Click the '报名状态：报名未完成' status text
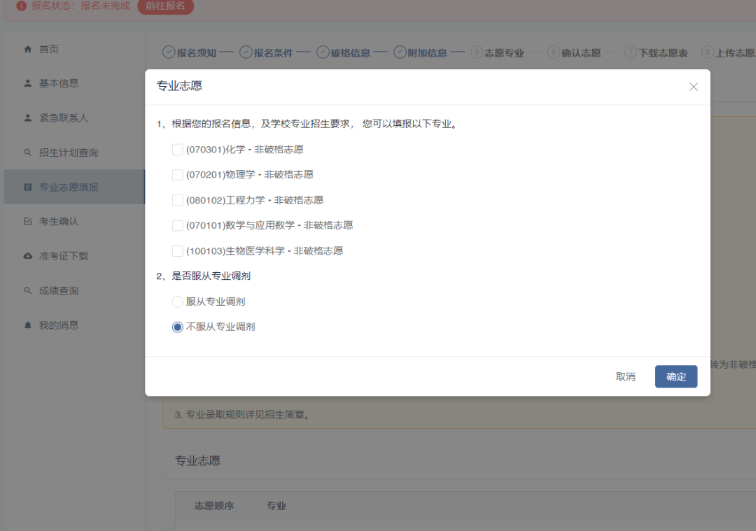756x531 pixels. [80, 6]
